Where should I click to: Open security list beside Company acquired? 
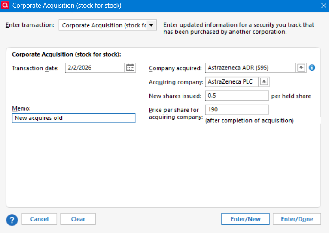point(301,68)
